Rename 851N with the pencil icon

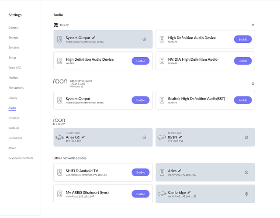pos(180,137)
